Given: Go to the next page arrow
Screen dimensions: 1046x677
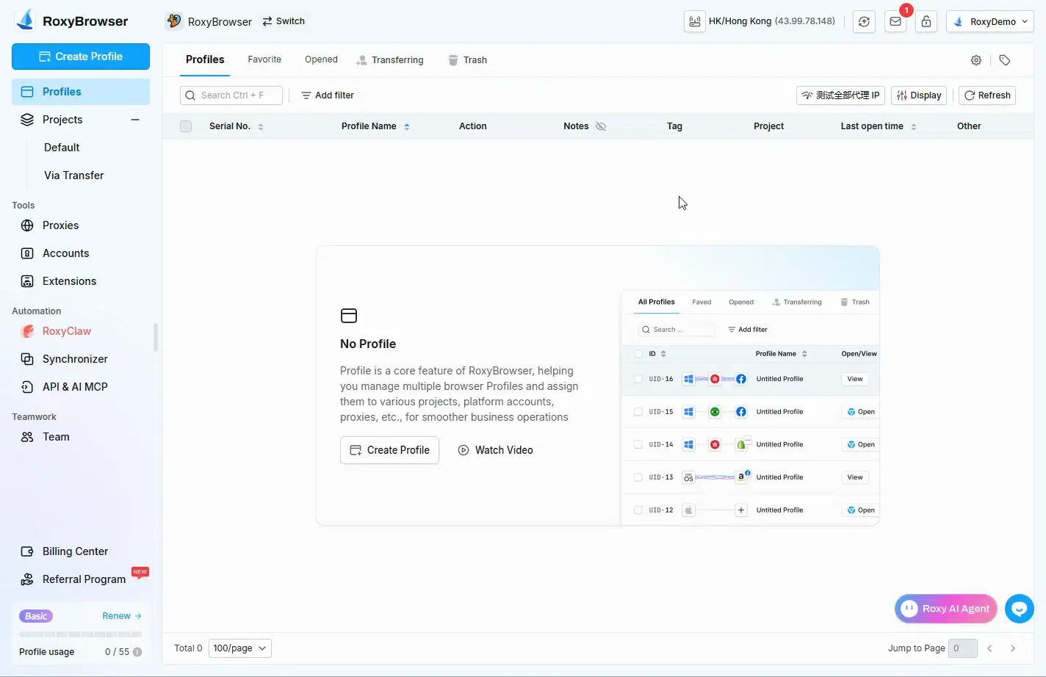Looking at the screenshot, I should click(1013, 648).
